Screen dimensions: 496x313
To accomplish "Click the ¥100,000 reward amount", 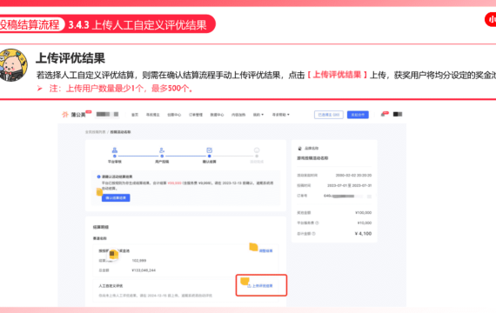I will [x=364, y=213].
